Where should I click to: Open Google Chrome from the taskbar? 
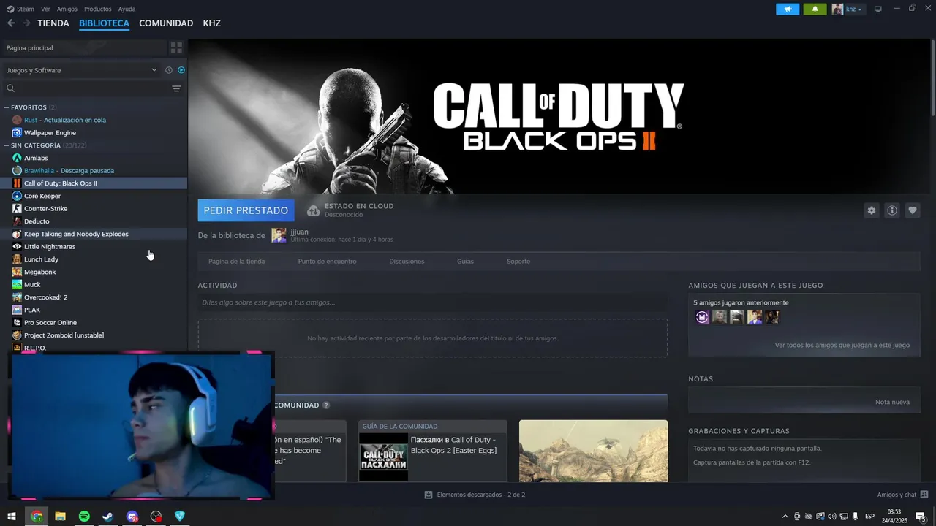(x=37, y=517)
